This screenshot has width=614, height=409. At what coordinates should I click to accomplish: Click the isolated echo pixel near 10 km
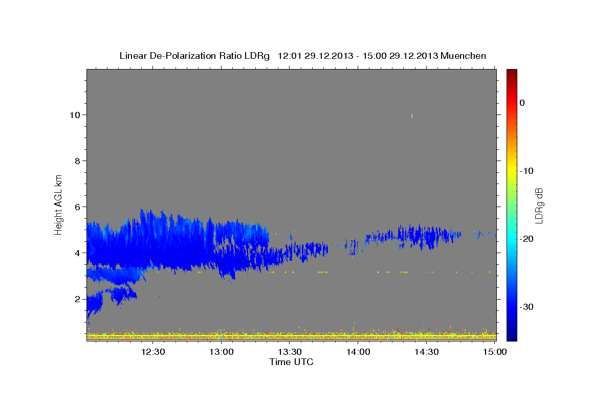pyautogui.click(x=412, y=116)
